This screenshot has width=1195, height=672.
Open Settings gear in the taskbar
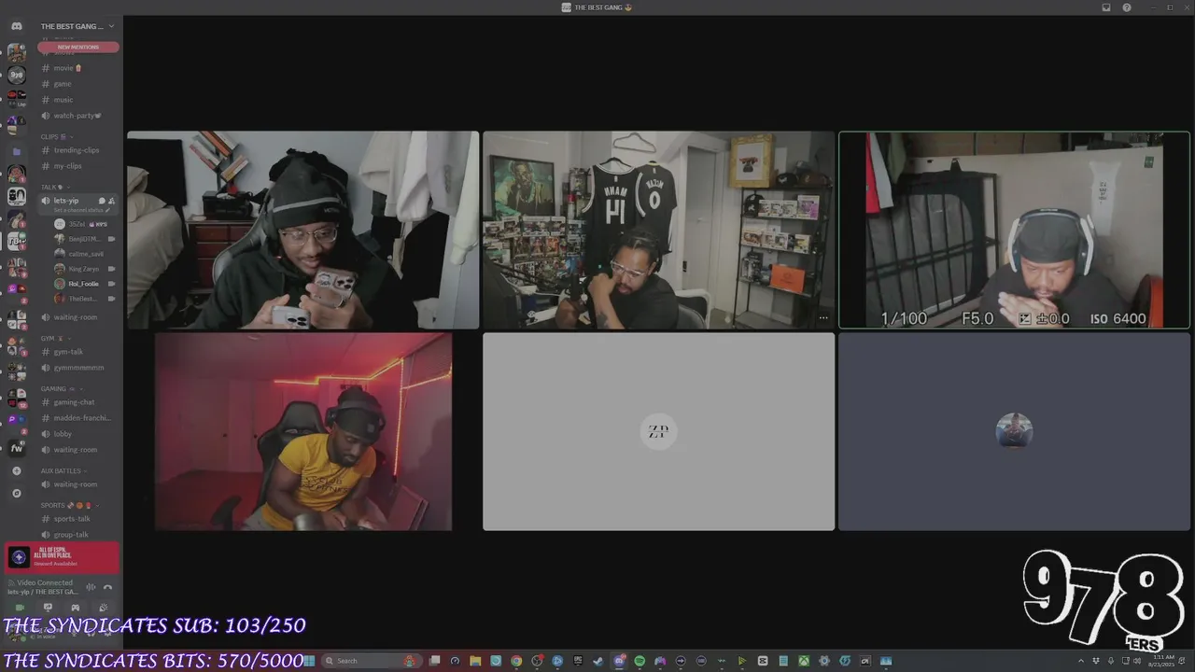point(824,661)
